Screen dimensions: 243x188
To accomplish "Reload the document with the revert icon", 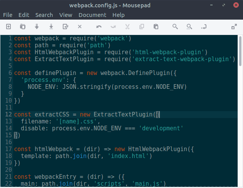I will 65,27.
